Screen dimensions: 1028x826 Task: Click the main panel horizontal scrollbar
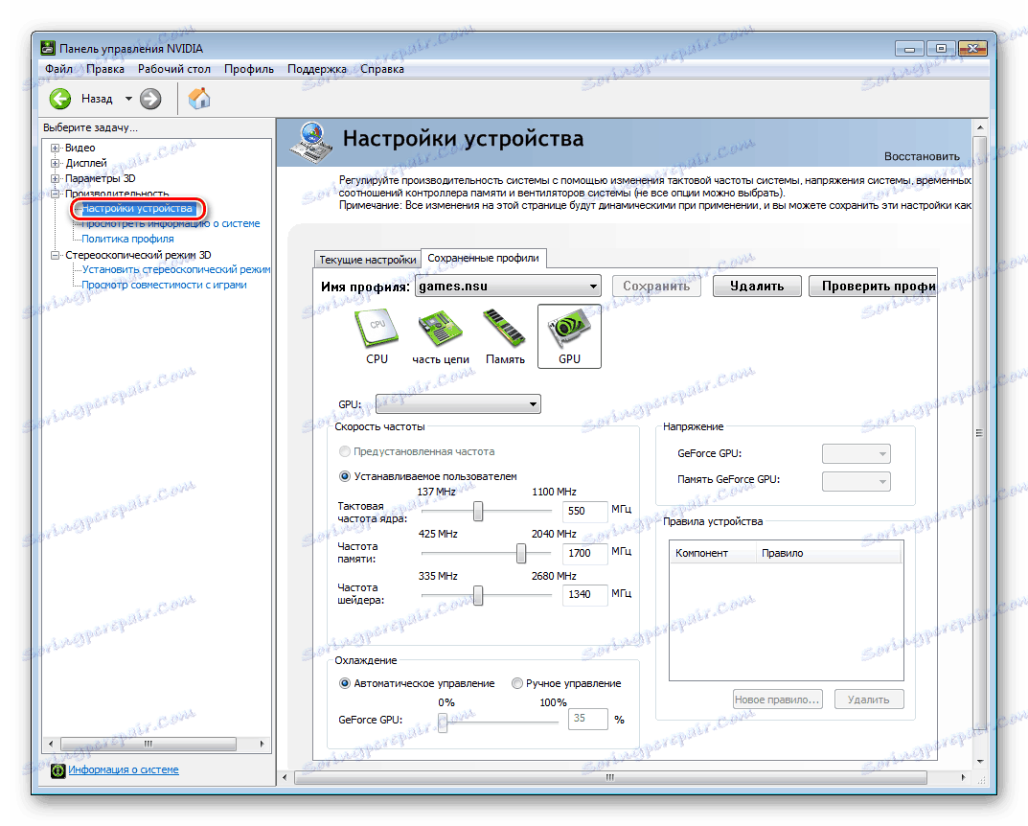pos(611,777)
